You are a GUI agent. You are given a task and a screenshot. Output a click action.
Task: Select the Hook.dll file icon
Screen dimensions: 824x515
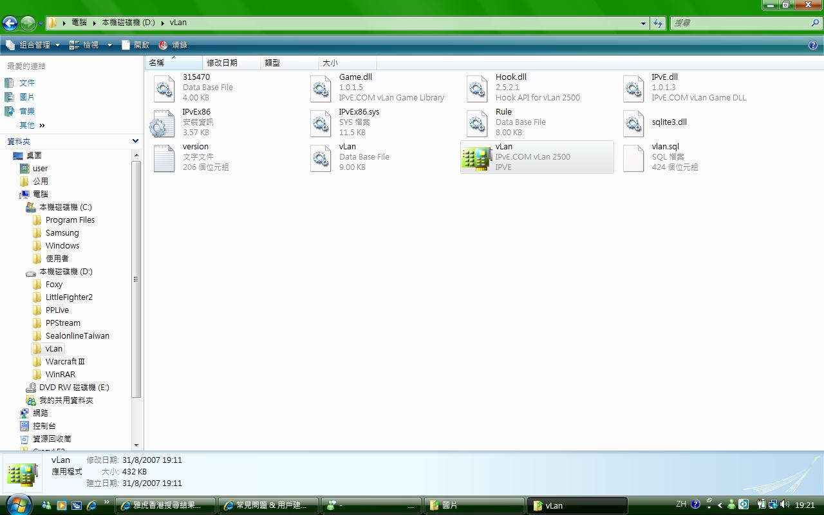[477, 89]
